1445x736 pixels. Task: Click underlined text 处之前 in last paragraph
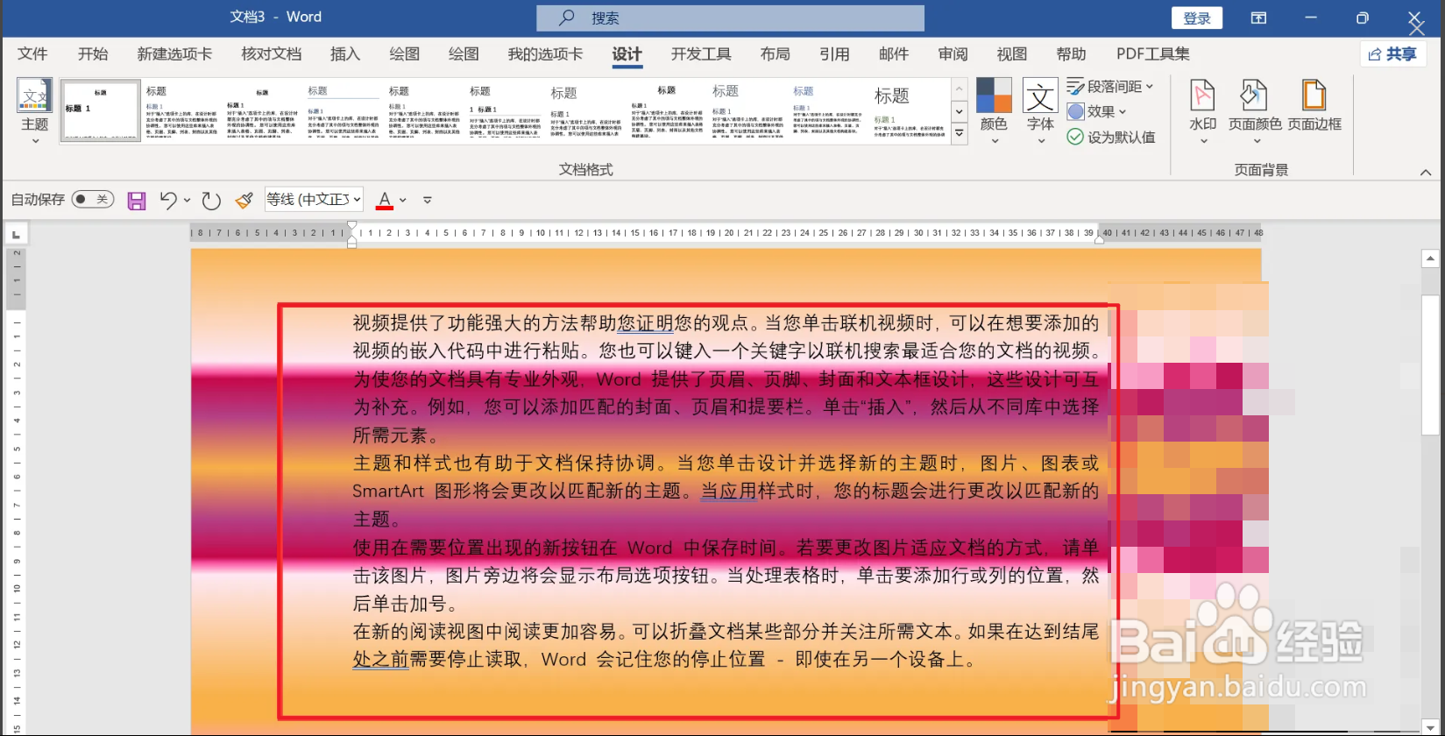tap(381, 659)
